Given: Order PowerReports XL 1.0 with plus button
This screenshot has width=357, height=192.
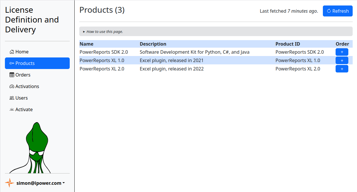Looking at the screenshot, I should 342,60.
